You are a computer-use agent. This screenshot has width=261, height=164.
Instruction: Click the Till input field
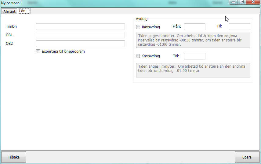tap(240, 27)
